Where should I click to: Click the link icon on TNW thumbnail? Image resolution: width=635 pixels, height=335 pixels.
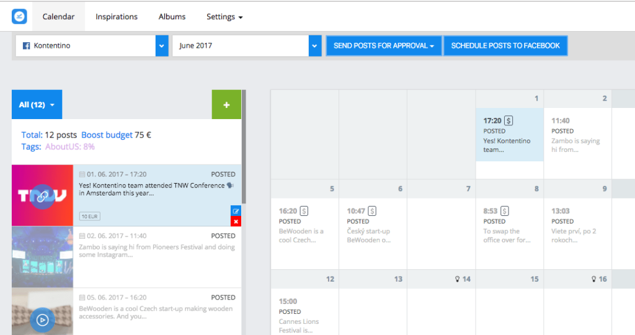click(42, 196)
